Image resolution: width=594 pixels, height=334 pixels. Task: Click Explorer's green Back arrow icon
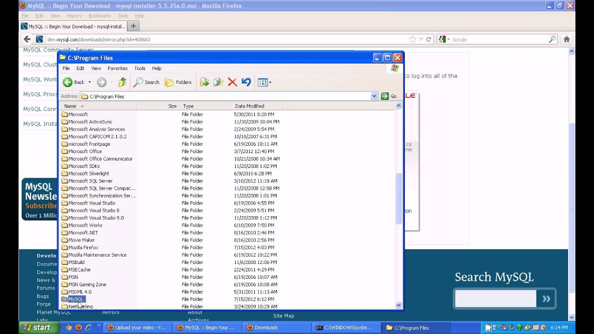(x=68, y=82)
